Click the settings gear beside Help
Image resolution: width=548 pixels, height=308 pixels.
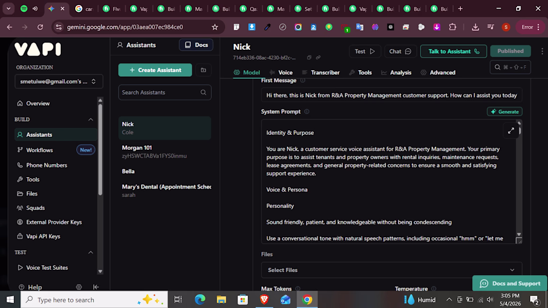[79, 287]
